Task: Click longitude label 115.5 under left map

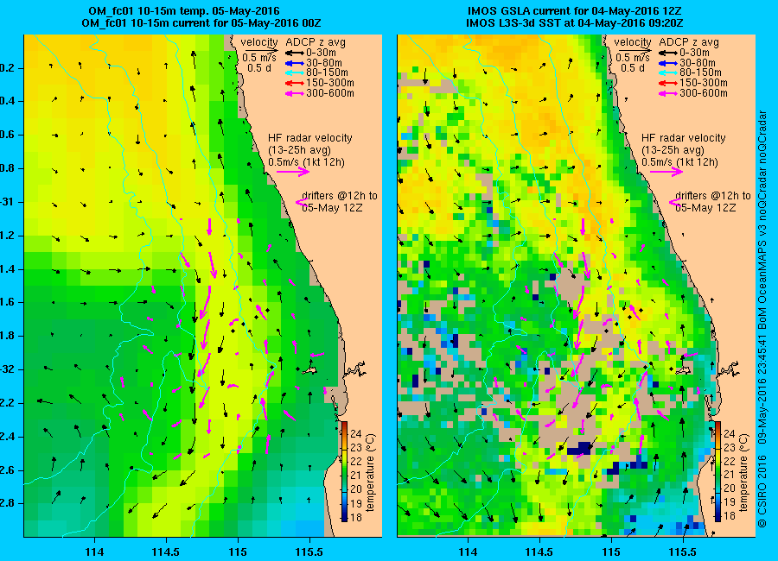Action: 309,552
